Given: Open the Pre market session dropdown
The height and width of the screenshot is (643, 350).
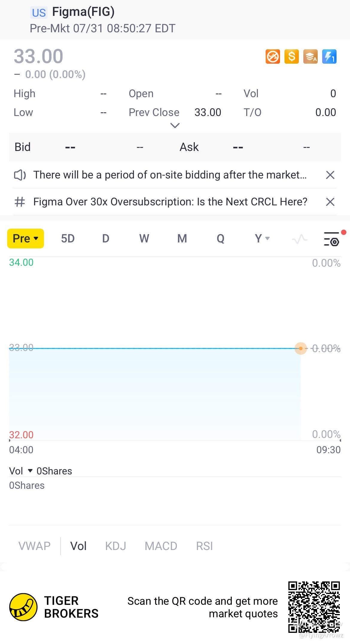Looking at the screenshot, I should click(25, 239).
